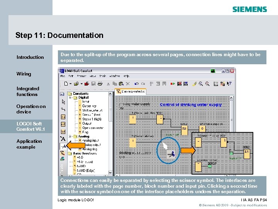
Task: Select the Drinking water.lsc document tab
Action: 131,91
